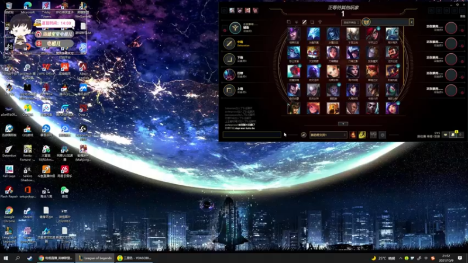Select the top lane role filter icon
Viewport: 468px width, 263px height.
click(288, 22)
